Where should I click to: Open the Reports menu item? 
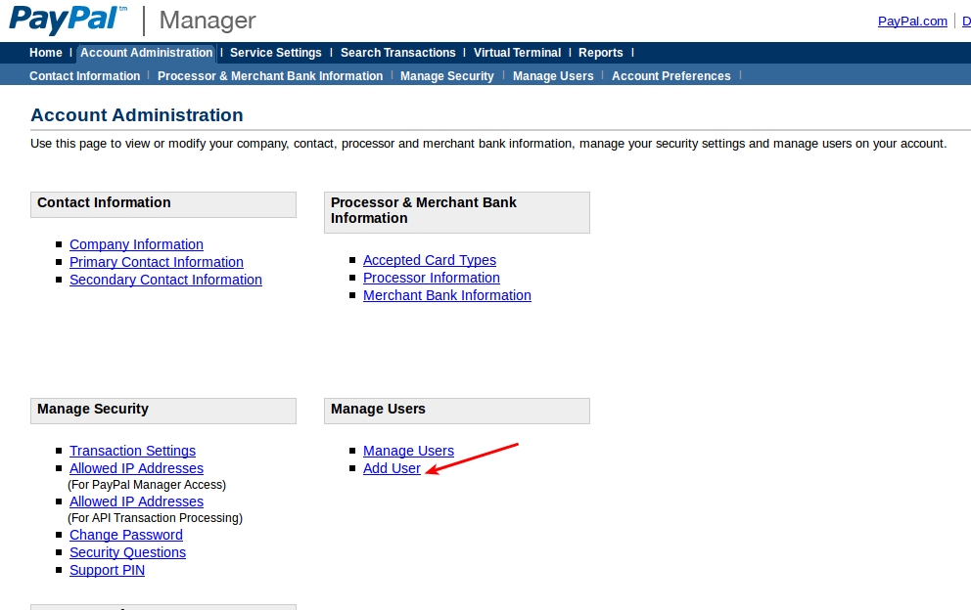click(600, 53)
